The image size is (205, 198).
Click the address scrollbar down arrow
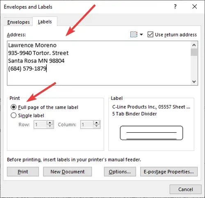point(194,82)
